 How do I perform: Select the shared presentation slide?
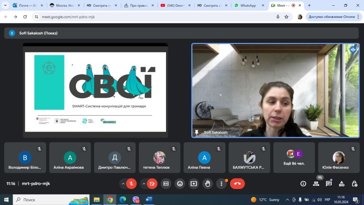point(95,90)
